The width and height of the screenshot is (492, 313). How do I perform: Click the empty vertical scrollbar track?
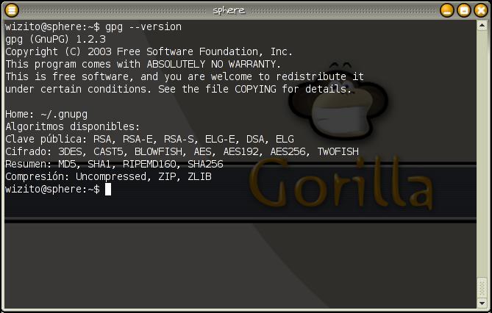(x=482, y=154)
